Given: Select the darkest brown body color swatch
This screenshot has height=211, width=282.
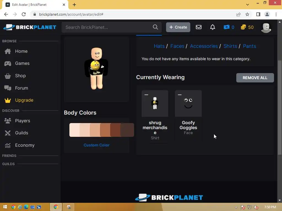Looking at the screenshot, I should [127, 130].
